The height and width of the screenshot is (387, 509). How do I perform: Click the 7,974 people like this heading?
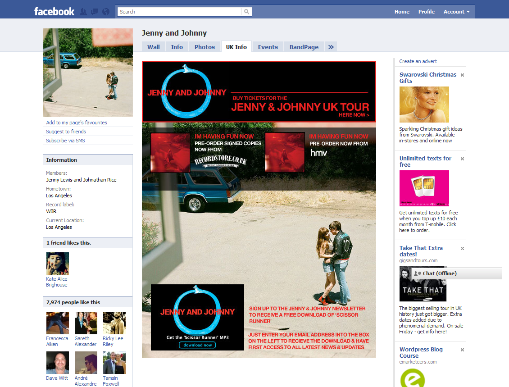(73, 302)
